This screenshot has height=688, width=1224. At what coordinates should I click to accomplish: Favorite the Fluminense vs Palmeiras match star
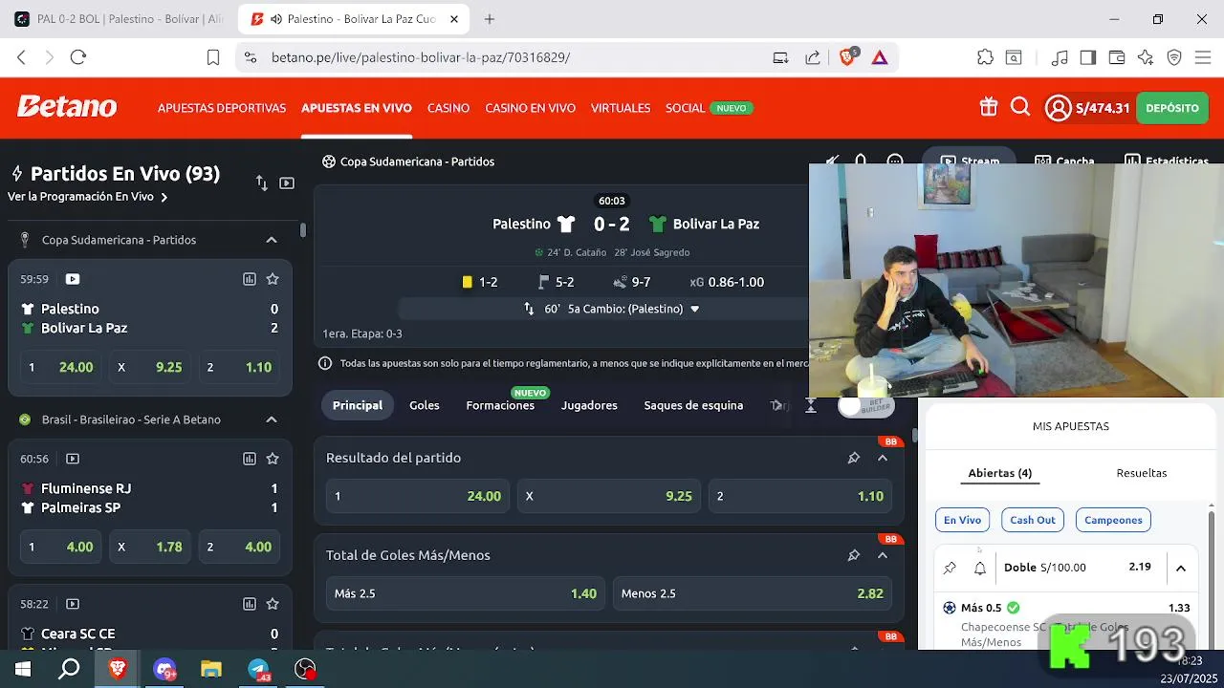[x=273, y=459]
